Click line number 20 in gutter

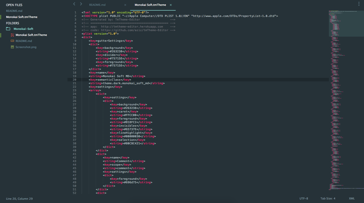pos(74,80)
